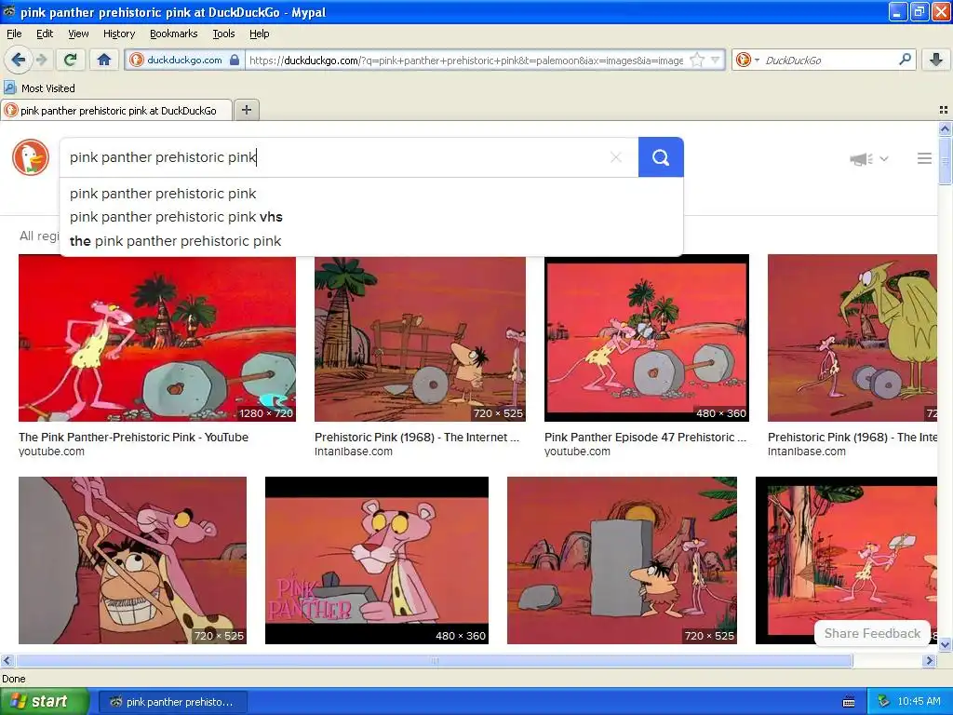
Task: Open the grinning caveman close-up thumbnail
Action: click(132, 560)
